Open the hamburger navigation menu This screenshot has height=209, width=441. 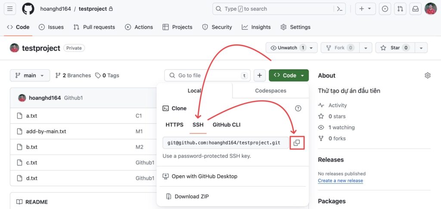coord(10,9)
